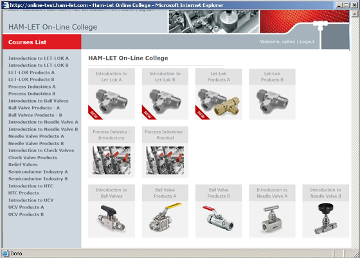Click the Internet Explorer page icon in title bar
This screenshot has height=258, width=360.
click(5, 5)
